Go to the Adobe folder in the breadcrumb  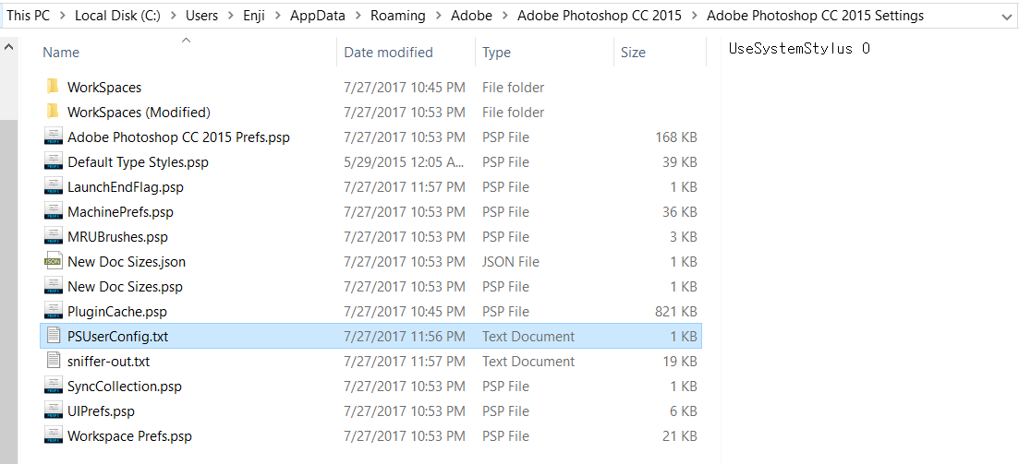coord(471,16)
